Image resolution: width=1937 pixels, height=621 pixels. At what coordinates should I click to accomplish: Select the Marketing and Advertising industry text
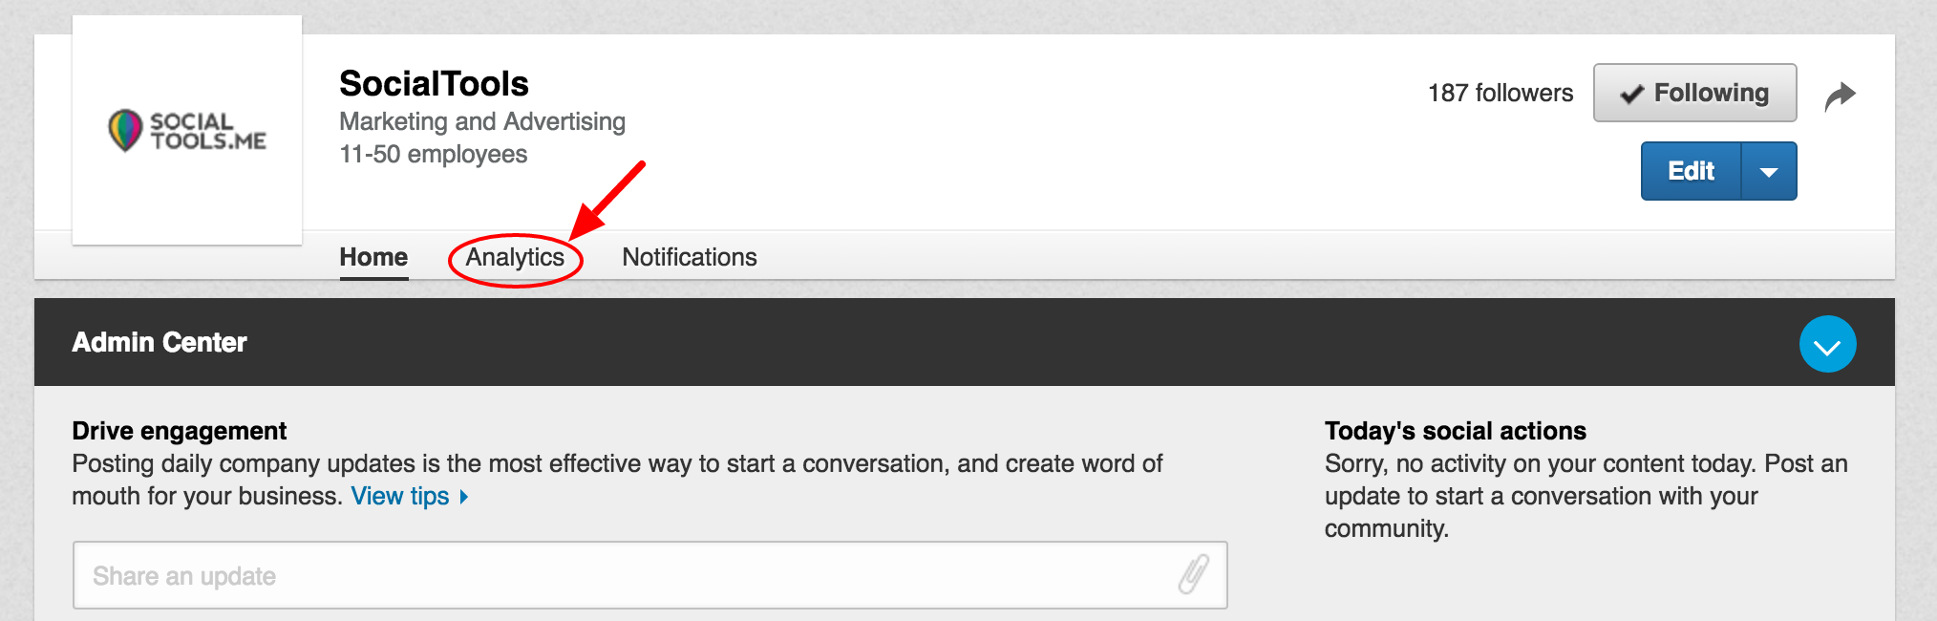click(x=482, y=121)
